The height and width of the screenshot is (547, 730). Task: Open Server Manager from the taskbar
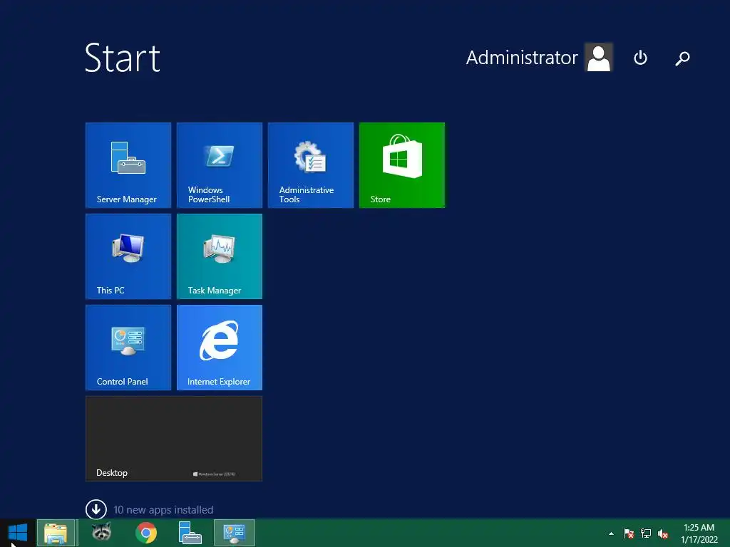(x=190, y=533)
